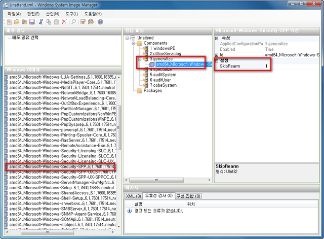Select the 2 offlineServicing pass
The width and height of the screenshot is (324, 239).
point(166,54)
